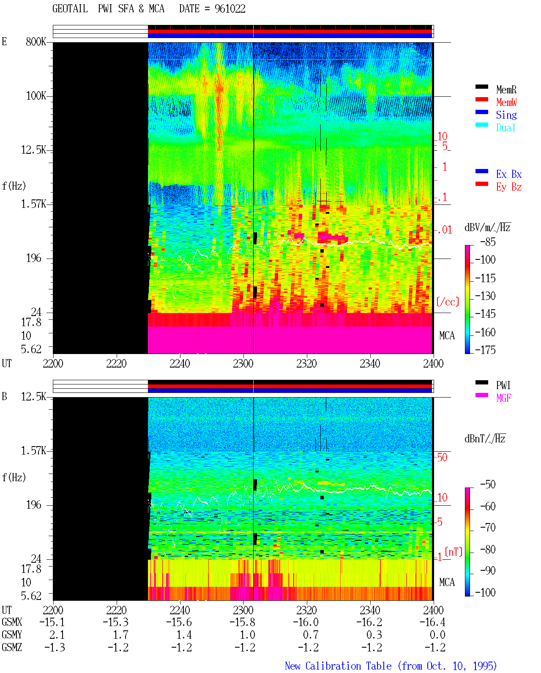Click the E panel 'f(Hz)' axis label
The width and height of the screenshot is (541, 673).
click(14, 186)
